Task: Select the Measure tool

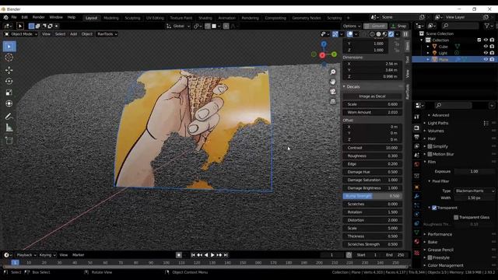Action: (x=9, y=128)
